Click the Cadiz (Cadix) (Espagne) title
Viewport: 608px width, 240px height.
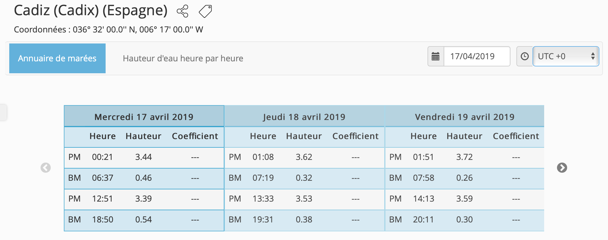91,11
